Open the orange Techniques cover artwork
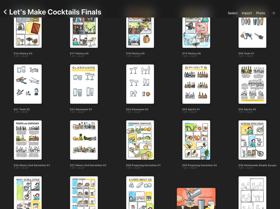Screen dimensions: 280x209 click(196, 198)
